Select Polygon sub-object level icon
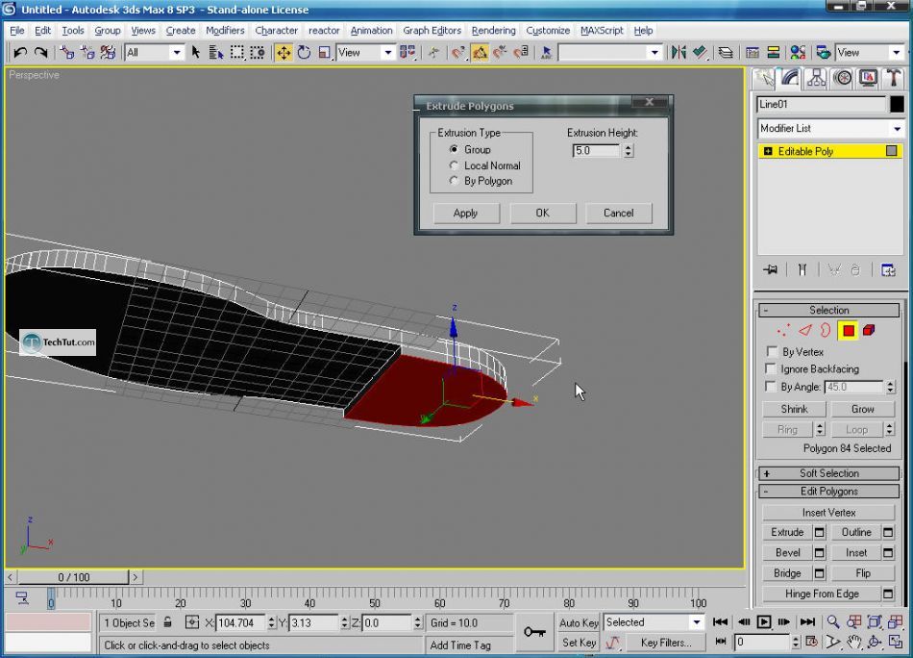Image resolution: width=913 pixels, height=658 pixels. point(849,331)
